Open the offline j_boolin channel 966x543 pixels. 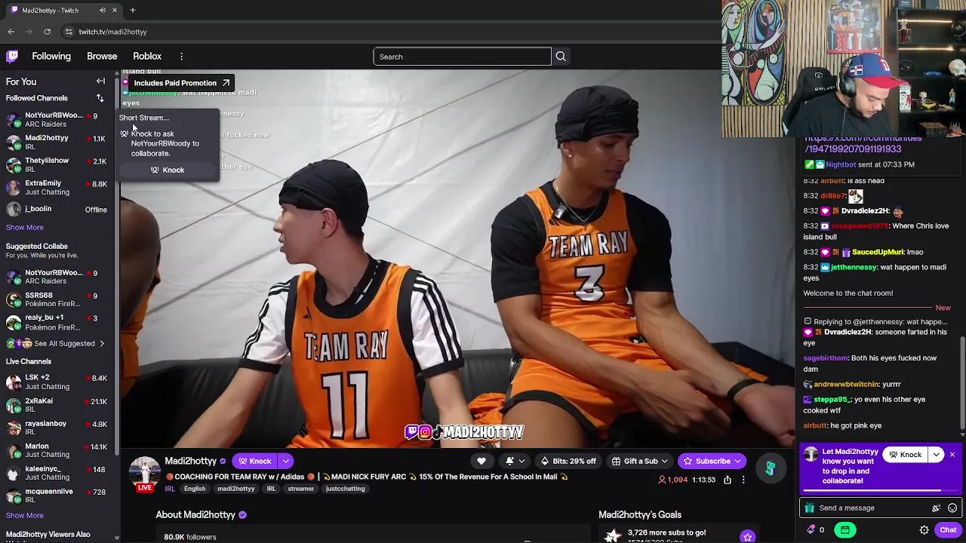click(57, 209)
